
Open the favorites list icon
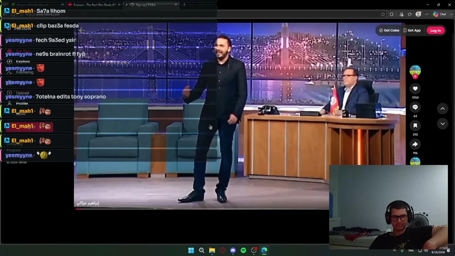pos(410,14)
